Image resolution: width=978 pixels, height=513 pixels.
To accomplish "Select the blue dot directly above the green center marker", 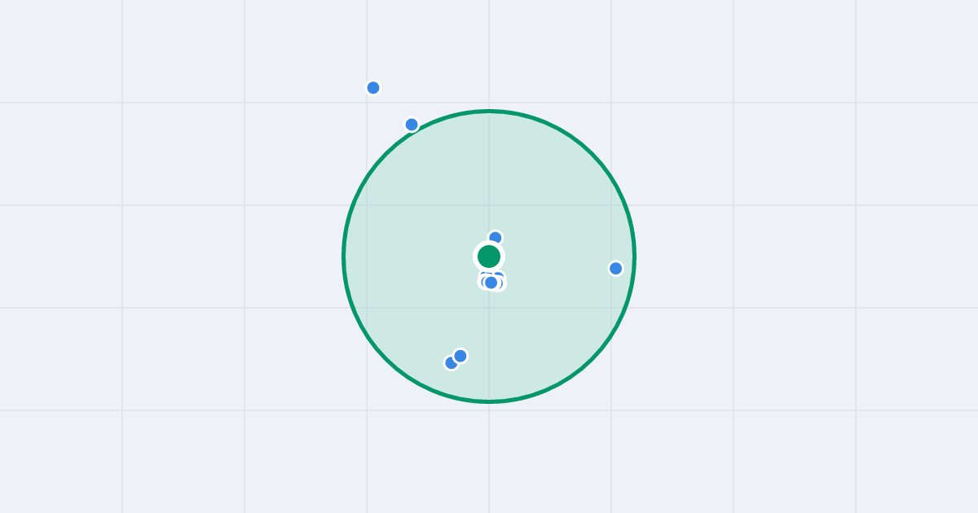I will 496,238.
